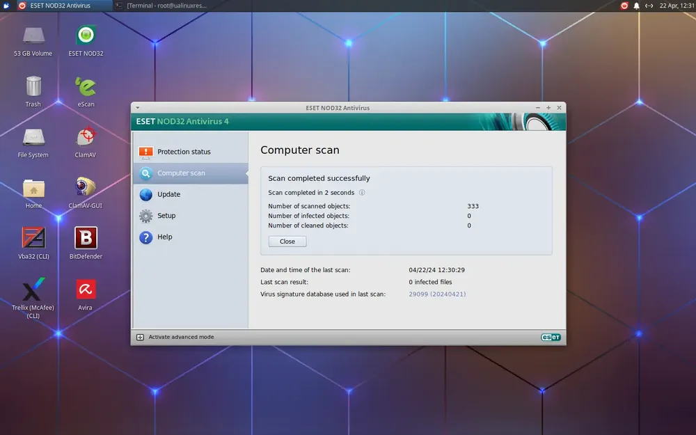Open the Avira desktop shortcut
The height and width of the screenshot is (435, 696).
(85, 294)
